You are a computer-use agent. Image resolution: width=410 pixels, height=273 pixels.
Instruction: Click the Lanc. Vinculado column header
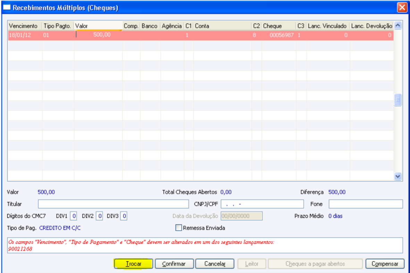pyautogui.click(x=328, y=26)
